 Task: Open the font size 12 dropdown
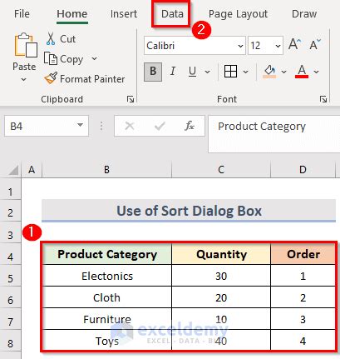coord(278,46)
